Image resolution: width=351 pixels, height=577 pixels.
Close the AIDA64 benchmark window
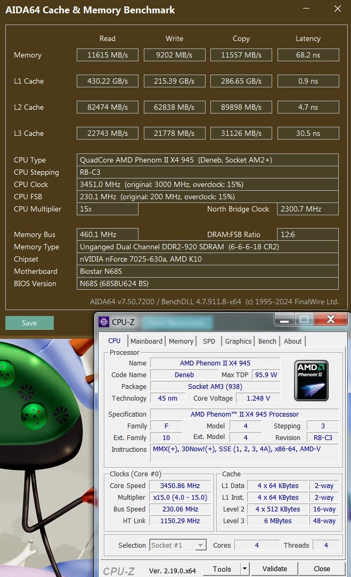(338, 9)
